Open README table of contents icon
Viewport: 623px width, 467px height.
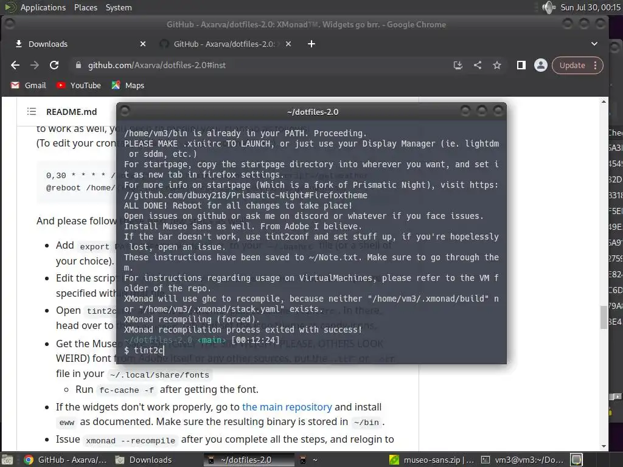coord(32,112)
